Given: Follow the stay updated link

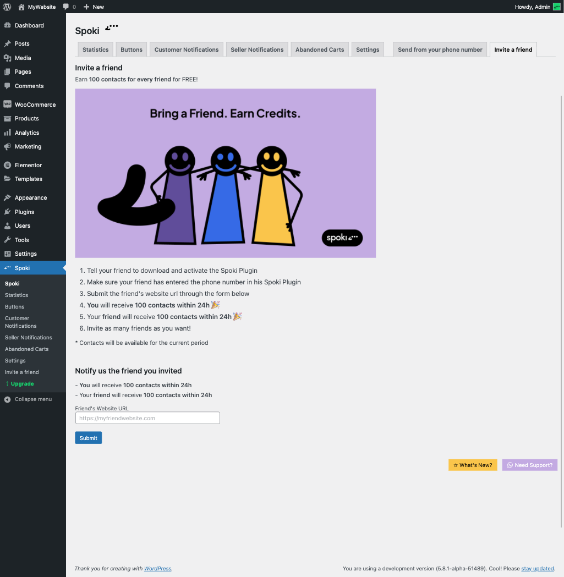Looking at the screenshot, I should (x=538, y=569).
